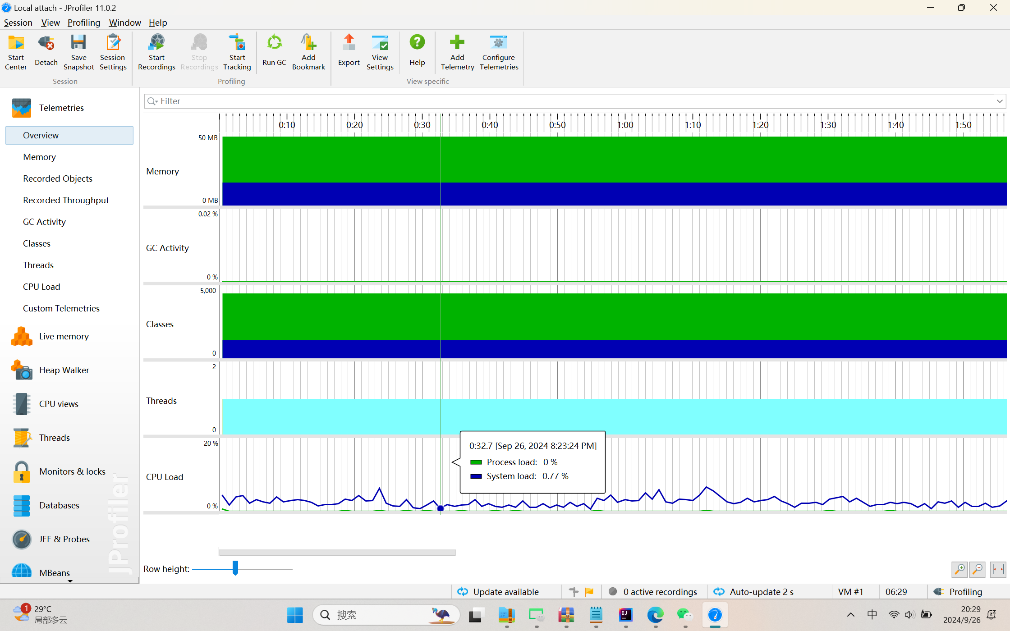Open the Help menu

coord(158,23)
